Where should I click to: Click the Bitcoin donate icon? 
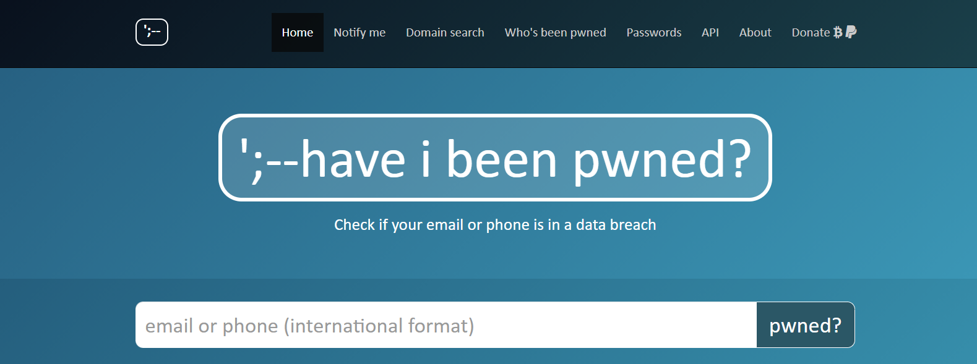[838, 32]
